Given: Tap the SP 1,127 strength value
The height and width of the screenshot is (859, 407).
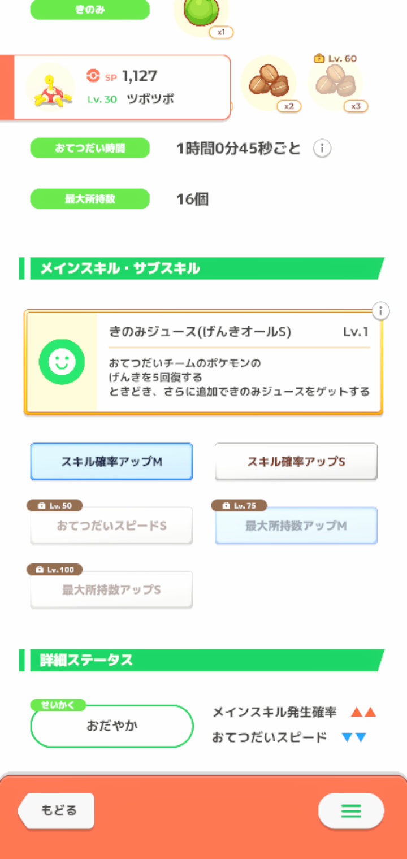Looking at the screenshot, I should coord(139,76).
